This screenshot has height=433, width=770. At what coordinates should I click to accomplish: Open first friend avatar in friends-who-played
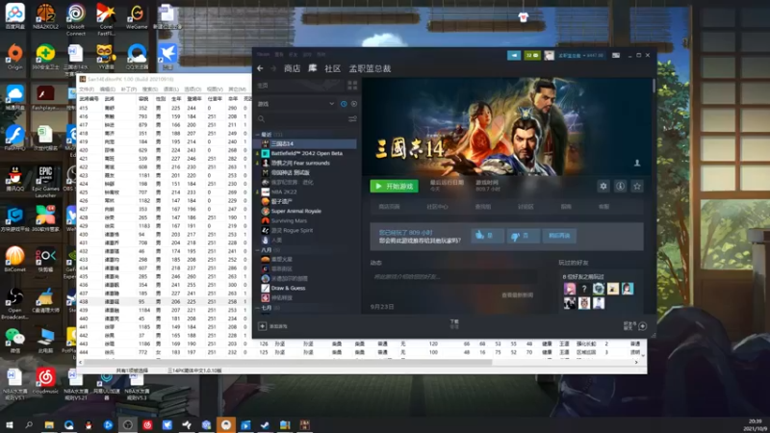pos(570,289)
